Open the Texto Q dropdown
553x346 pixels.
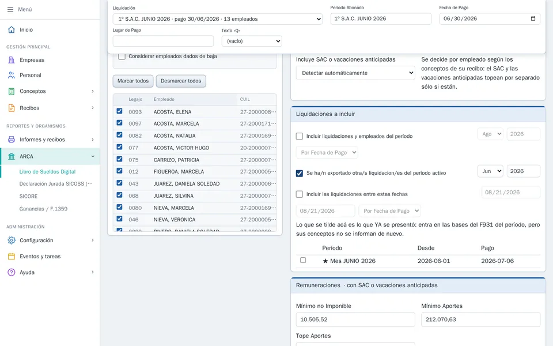pos(252,41)
